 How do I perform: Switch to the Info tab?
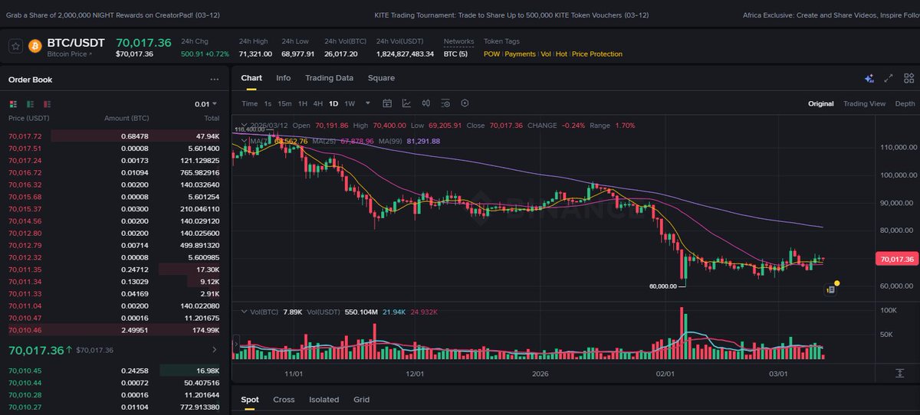(283, 78)
